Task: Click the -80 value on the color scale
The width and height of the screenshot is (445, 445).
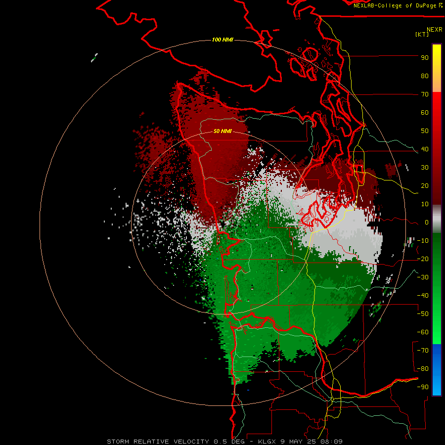Action: coord(423,369)
